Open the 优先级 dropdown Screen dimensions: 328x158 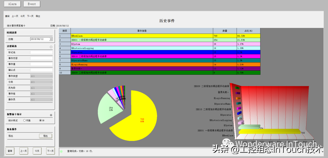tap(41, 88)
